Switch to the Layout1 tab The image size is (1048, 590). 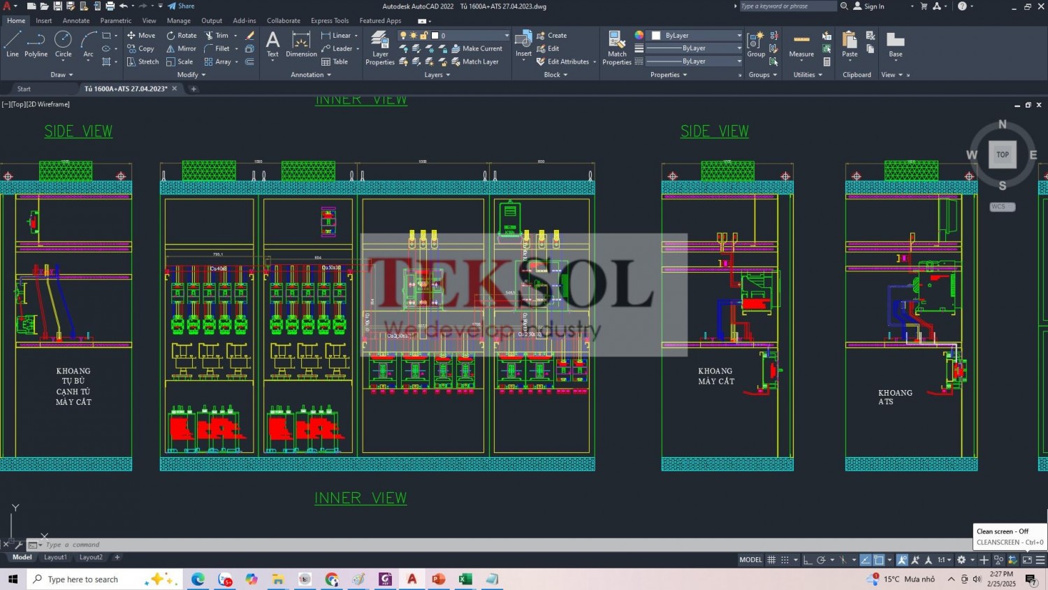tap(55, 557)
